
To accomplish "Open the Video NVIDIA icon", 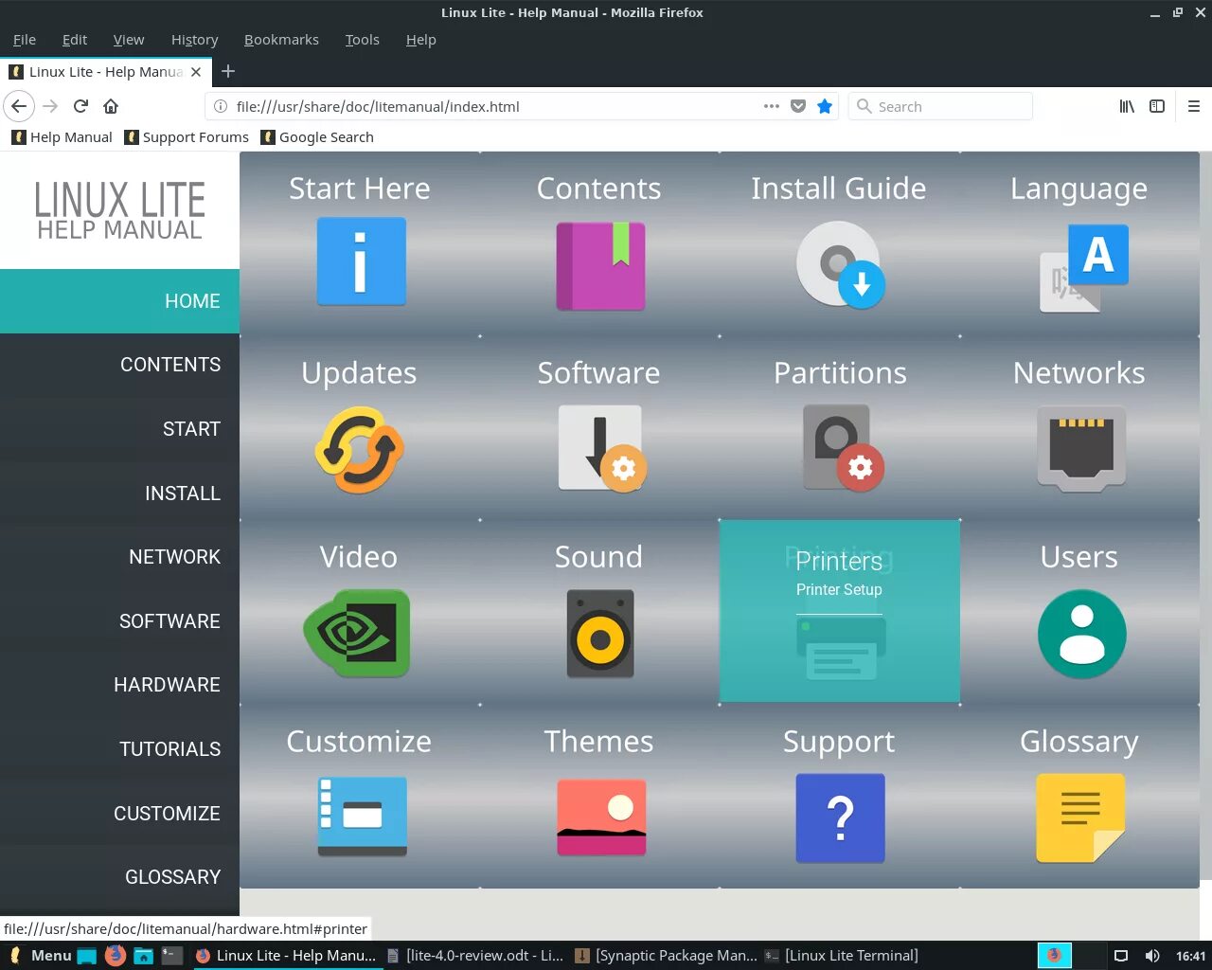I will (x=357, y=633).
